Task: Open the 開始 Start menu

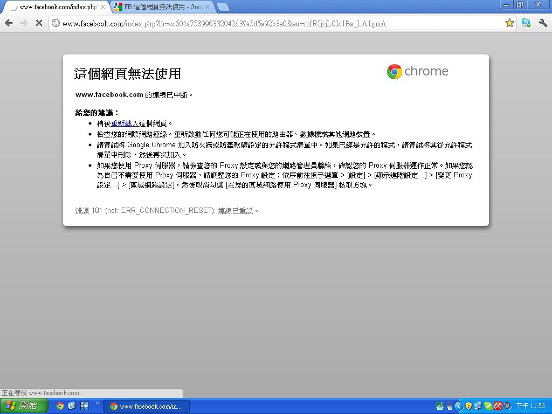Action: (x=23, y=406)
